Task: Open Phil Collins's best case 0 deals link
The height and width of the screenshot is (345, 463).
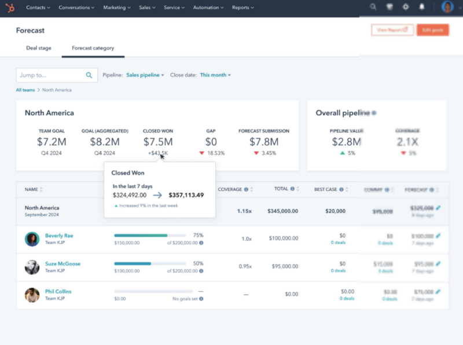Action: tap(347, 298)
